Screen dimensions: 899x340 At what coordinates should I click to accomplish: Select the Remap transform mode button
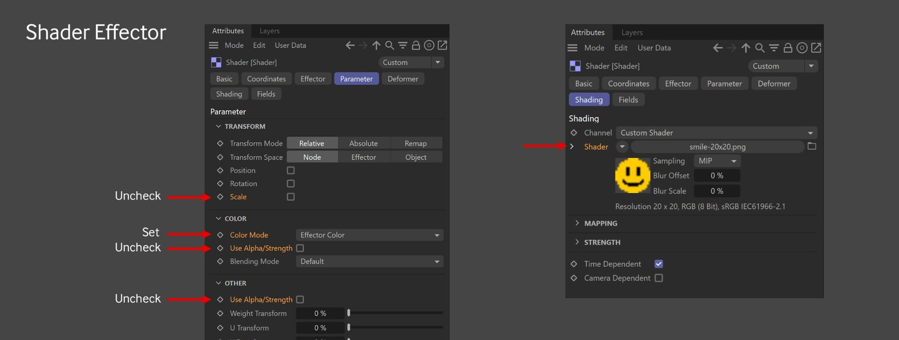[x=416, y=143]
